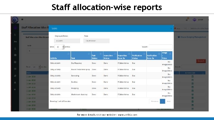Click the home breadcrumb icon
The height and width of the screenshot is (120, 214).
point(175,28)
